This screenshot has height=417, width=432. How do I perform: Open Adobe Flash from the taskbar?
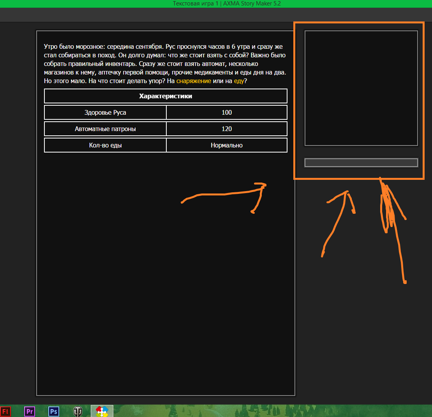(x=5, y=412)
